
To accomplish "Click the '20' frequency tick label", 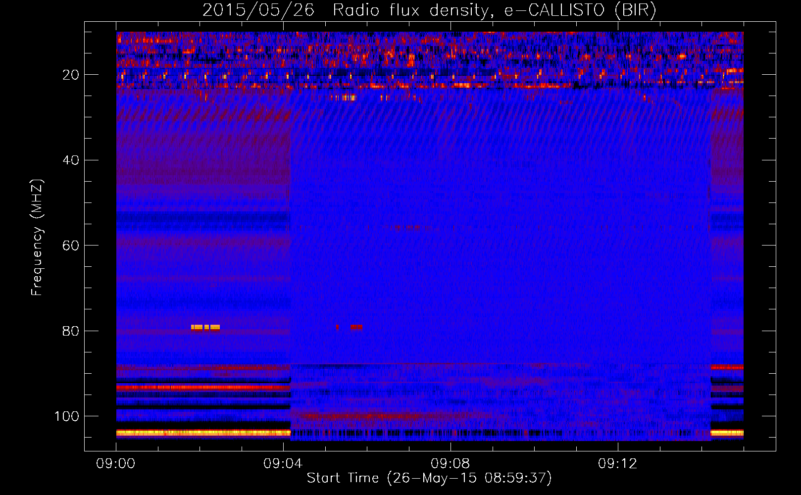I will [71, 75].
